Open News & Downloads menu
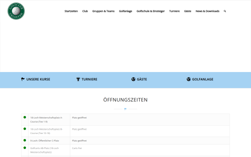Viewport: 251px width, 157px height. point(207,11)
